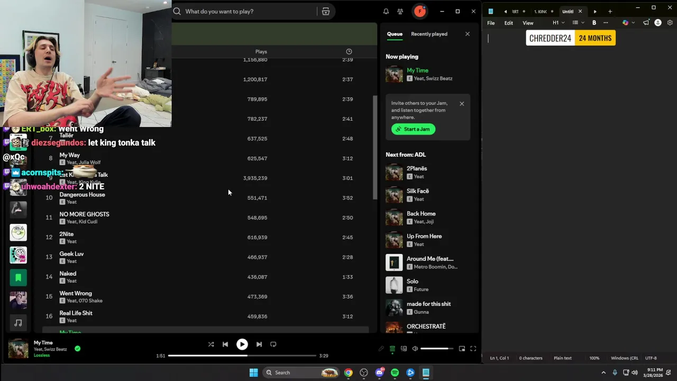Open the music note playlist in sidebar
The height and width of the screenshot is (381, 677).
click(x=18, y=323)
